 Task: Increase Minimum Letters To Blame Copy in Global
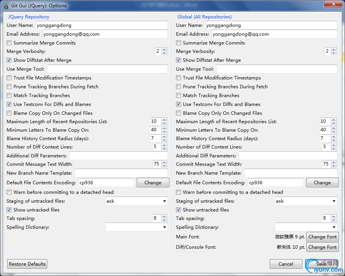coord(333,128)
